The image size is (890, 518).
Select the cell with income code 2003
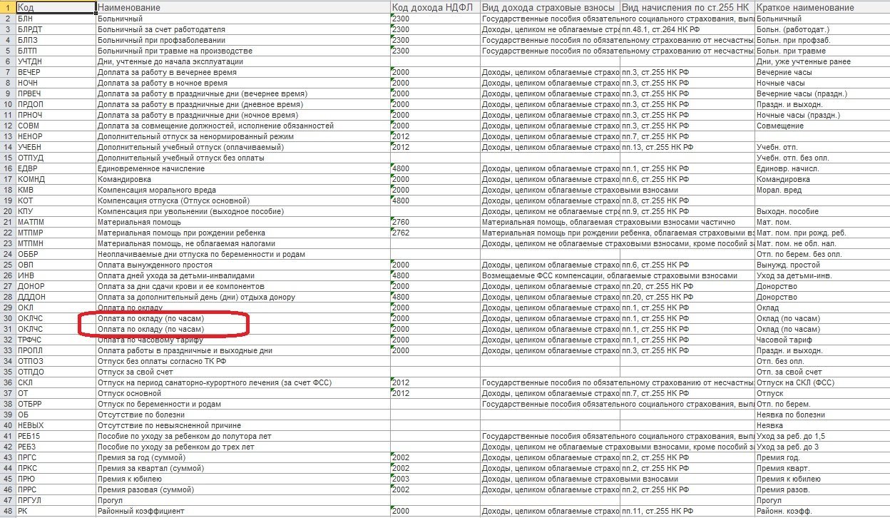tap(434, 479)
